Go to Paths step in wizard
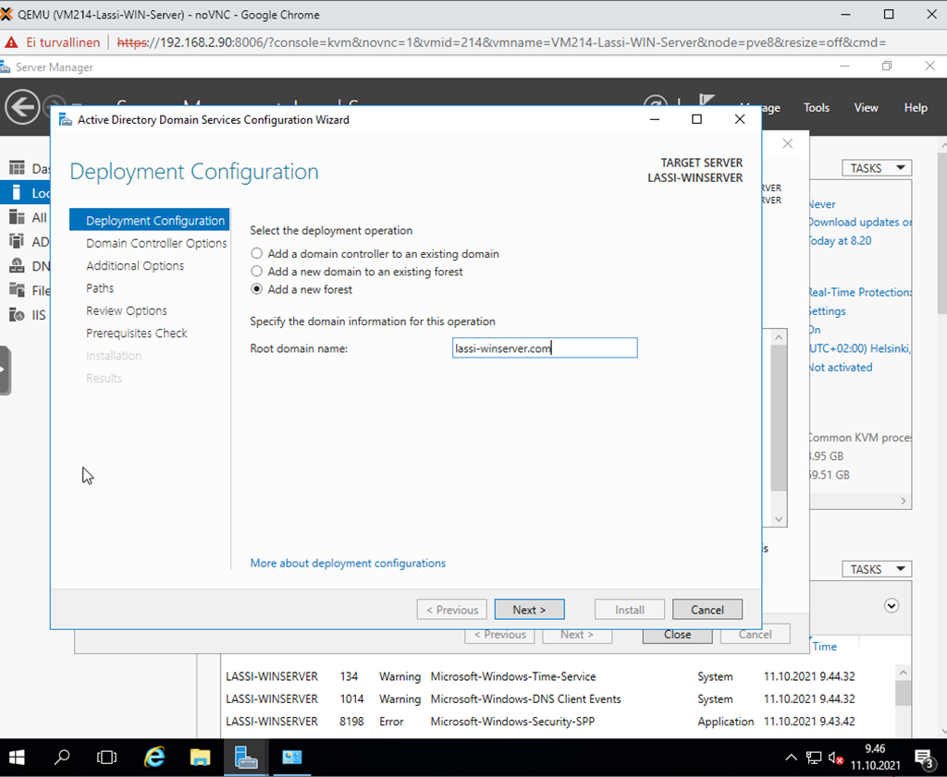Image resolution: width=947 pixels, height=777 pixels. 100,287
